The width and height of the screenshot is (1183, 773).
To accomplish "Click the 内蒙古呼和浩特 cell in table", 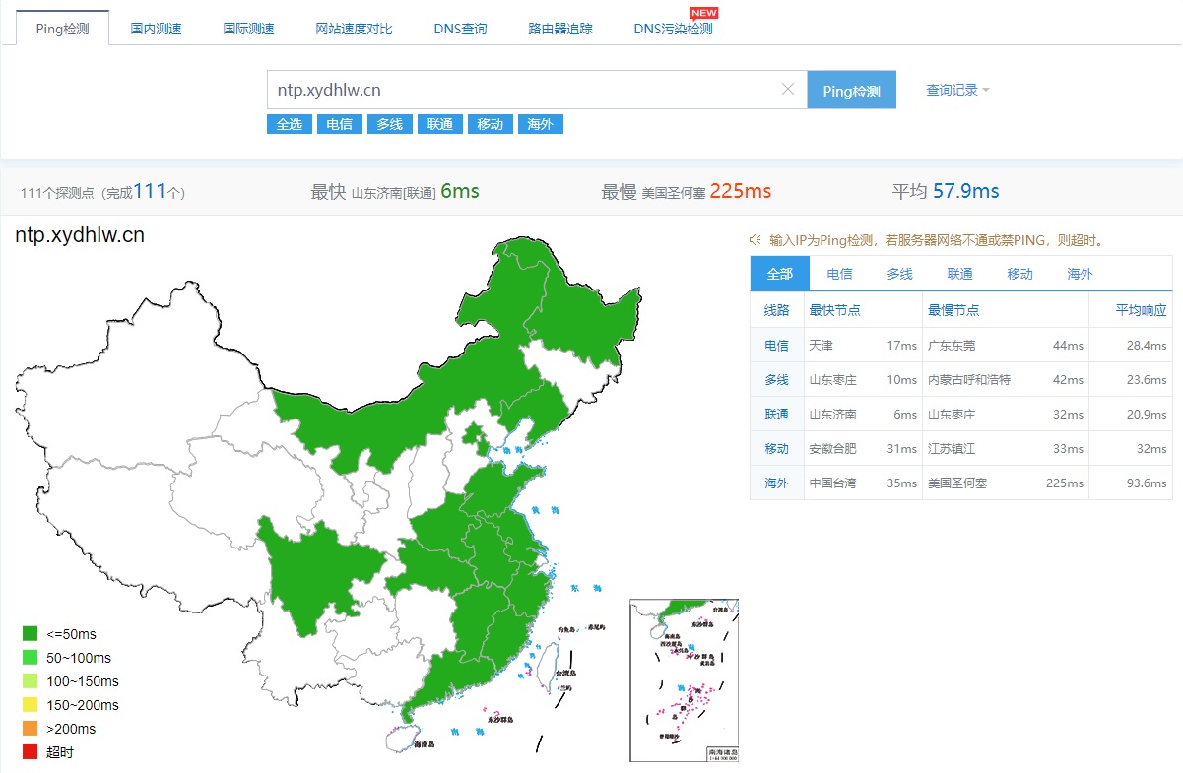I will pos(969,380).
